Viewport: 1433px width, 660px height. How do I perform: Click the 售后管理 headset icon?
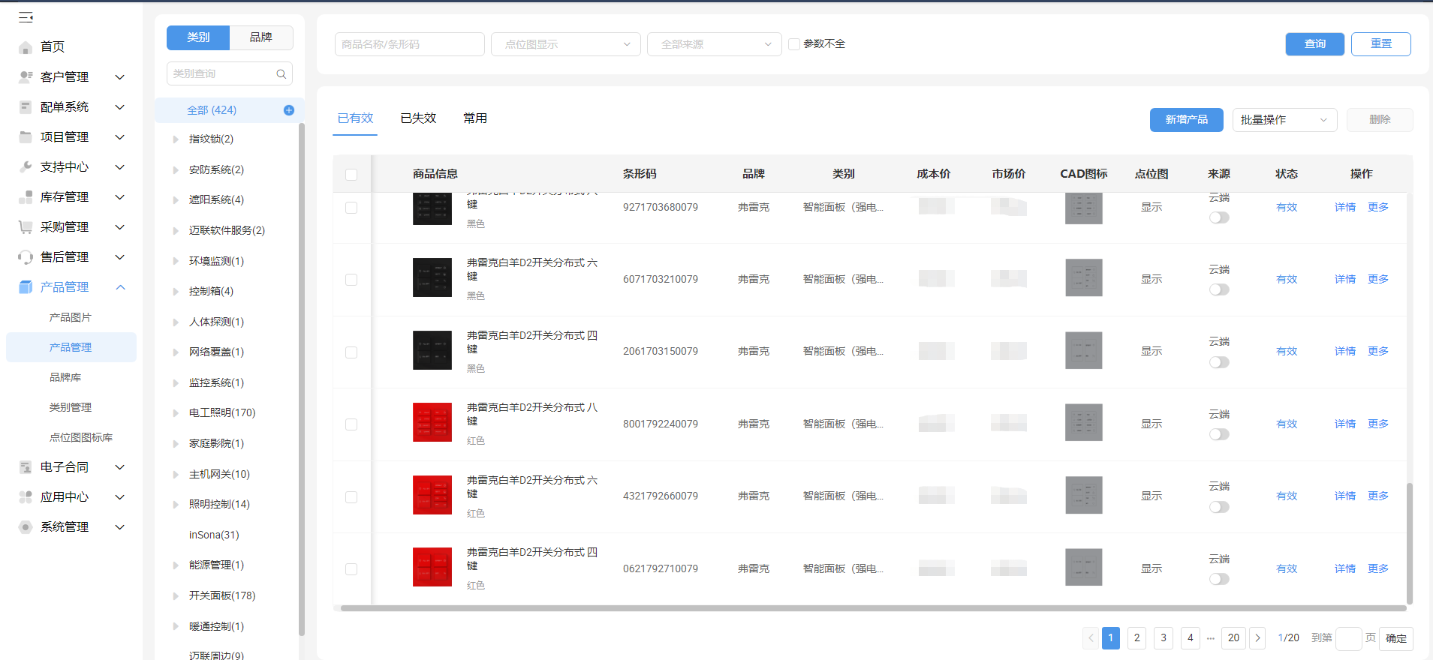[x=26, y=257]
